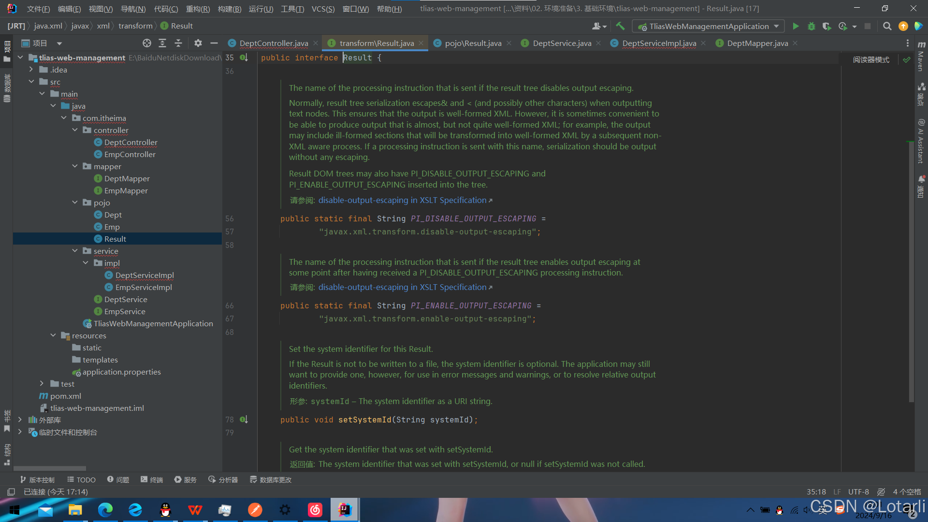Expand the test folder
Viewport: 928px width, 522px height.
[x=42, y=384]
